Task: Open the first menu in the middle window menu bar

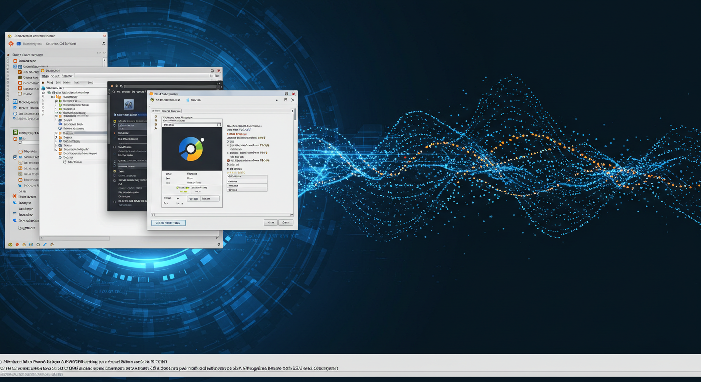Action: coord(50,82)
